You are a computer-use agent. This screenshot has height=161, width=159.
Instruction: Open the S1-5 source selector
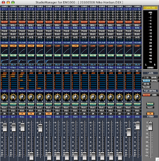tap(40, 9)
